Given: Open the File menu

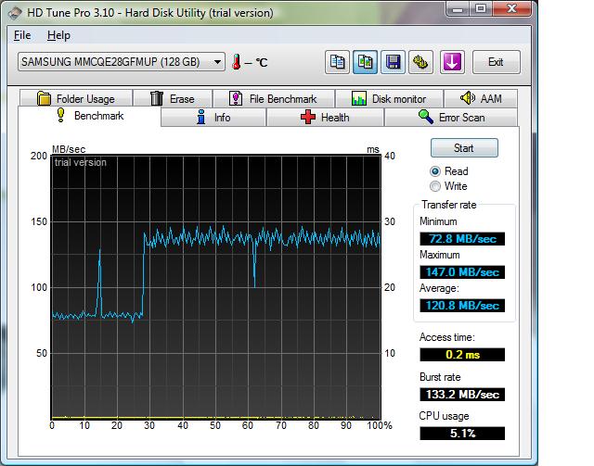Looking at the screenshot, I should click(x=22, y=35).
